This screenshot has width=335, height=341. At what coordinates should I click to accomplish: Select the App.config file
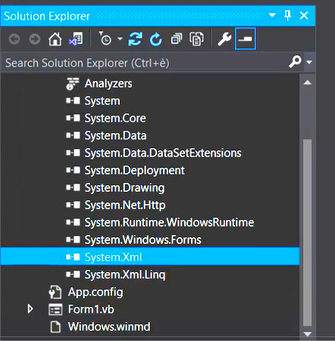(95, 292)
